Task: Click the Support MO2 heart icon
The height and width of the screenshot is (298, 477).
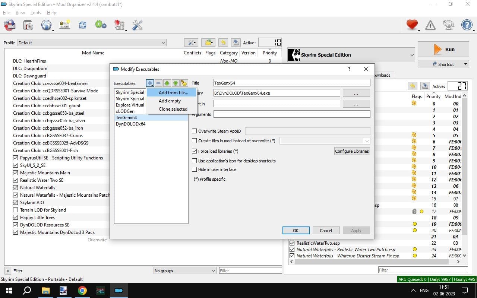Action: point(411,25)
